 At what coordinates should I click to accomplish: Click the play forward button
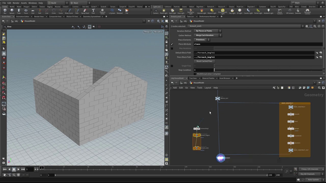click(18, 169)
